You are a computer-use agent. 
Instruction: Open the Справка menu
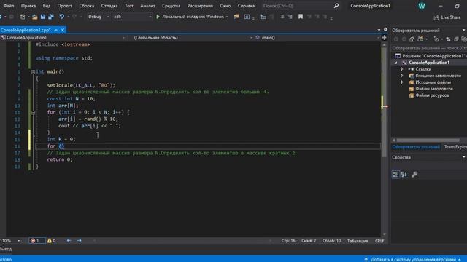[x=246, y=6]
